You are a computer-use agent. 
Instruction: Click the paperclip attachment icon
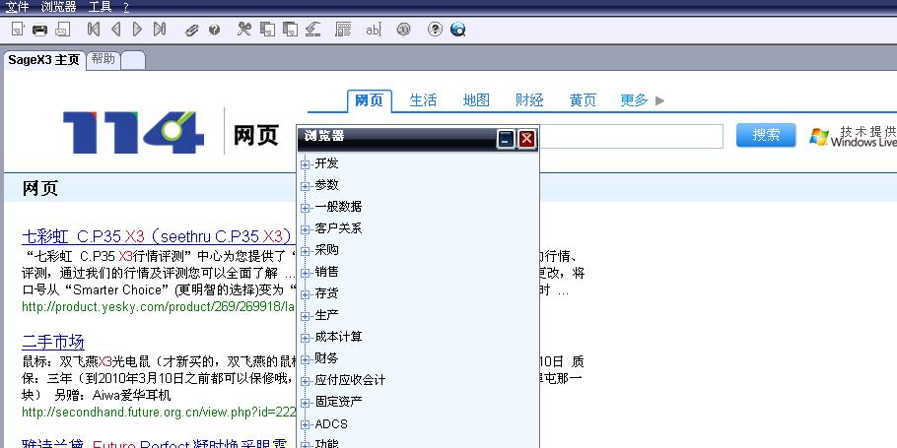(x=192, y=30)
